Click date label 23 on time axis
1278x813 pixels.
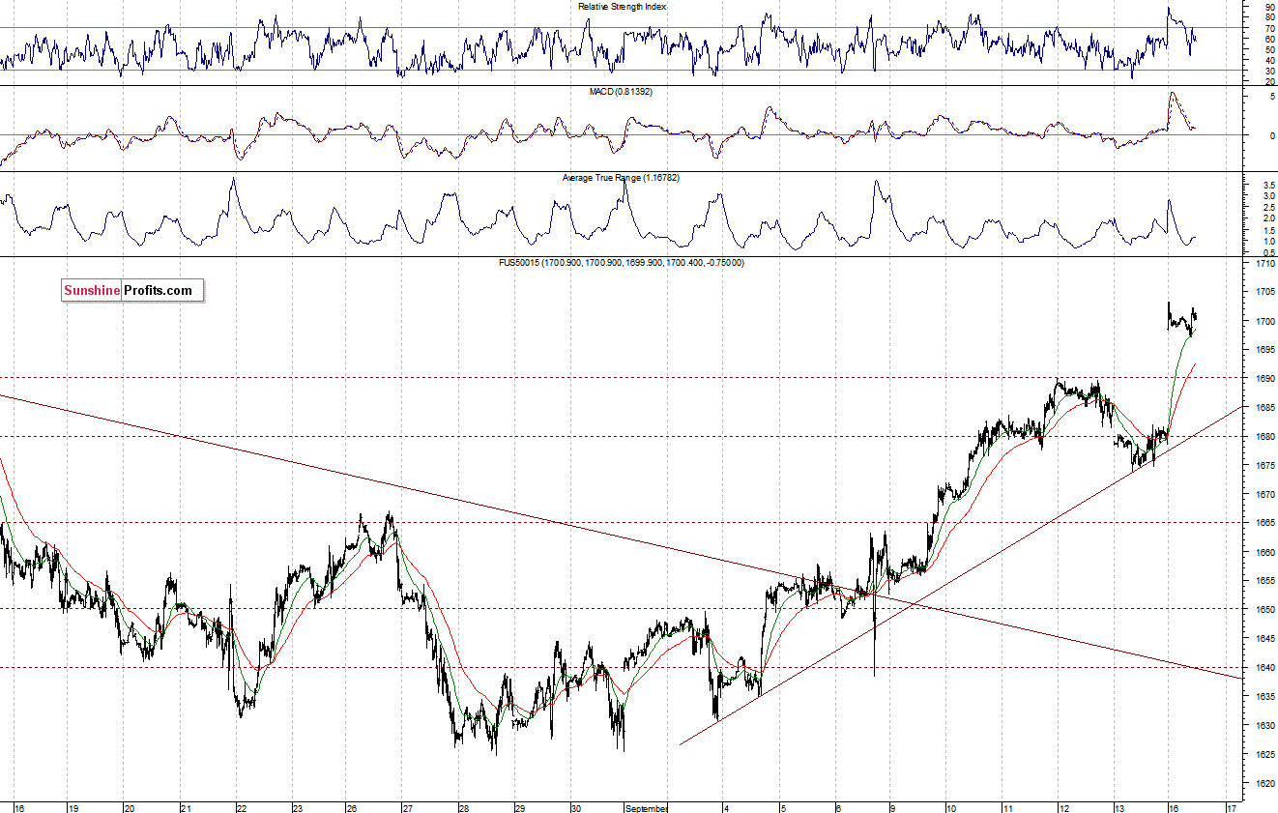[298, 807]
